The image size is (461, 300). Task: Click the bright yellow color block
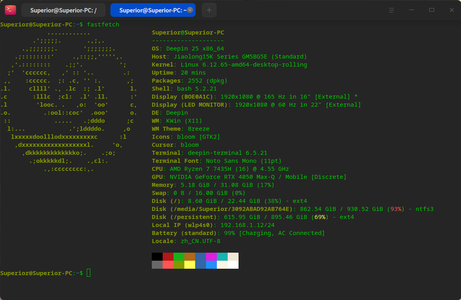tap(190, 265)
